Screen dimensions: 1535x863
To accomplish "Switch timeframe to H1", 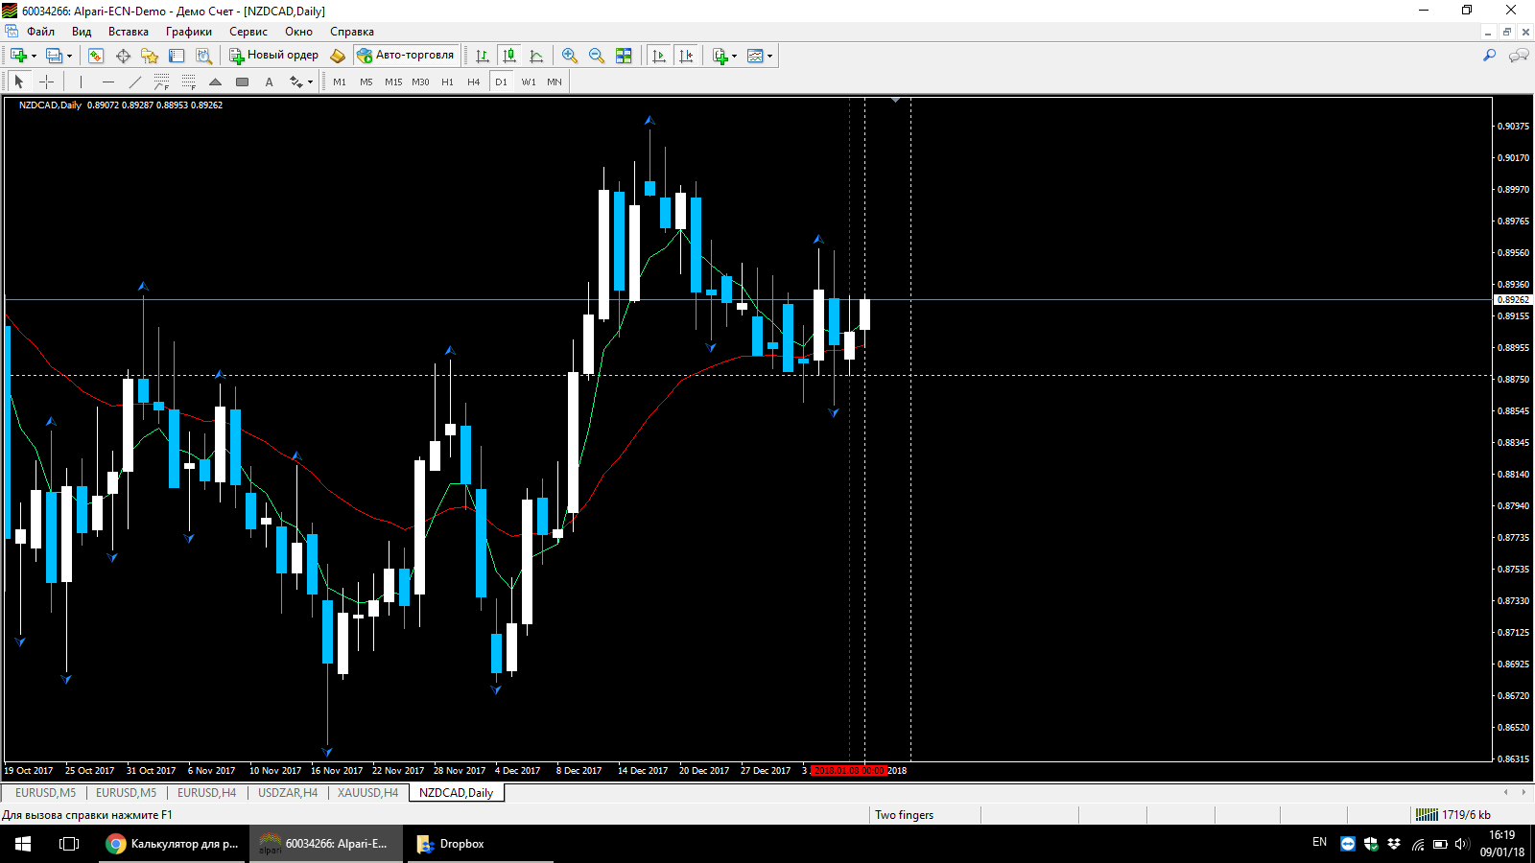I will pyautogui.click(x=447, y=82).
